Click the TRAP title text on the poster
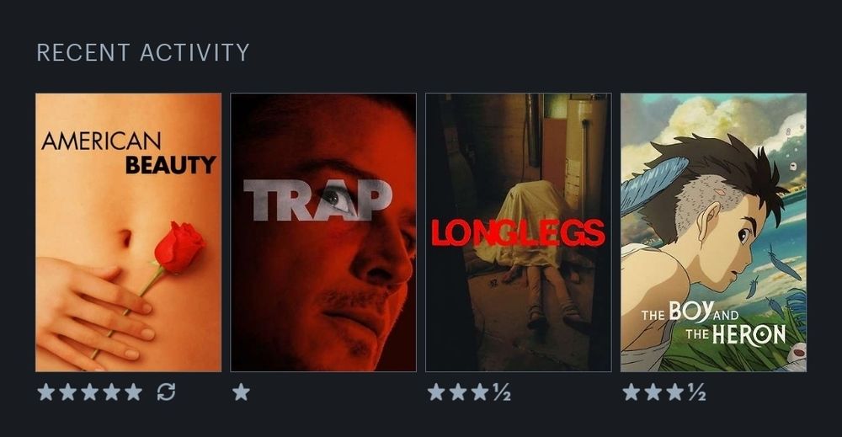The height and width of the screenshot is (437, 842). pyautogui.click(x=317, y=200)
